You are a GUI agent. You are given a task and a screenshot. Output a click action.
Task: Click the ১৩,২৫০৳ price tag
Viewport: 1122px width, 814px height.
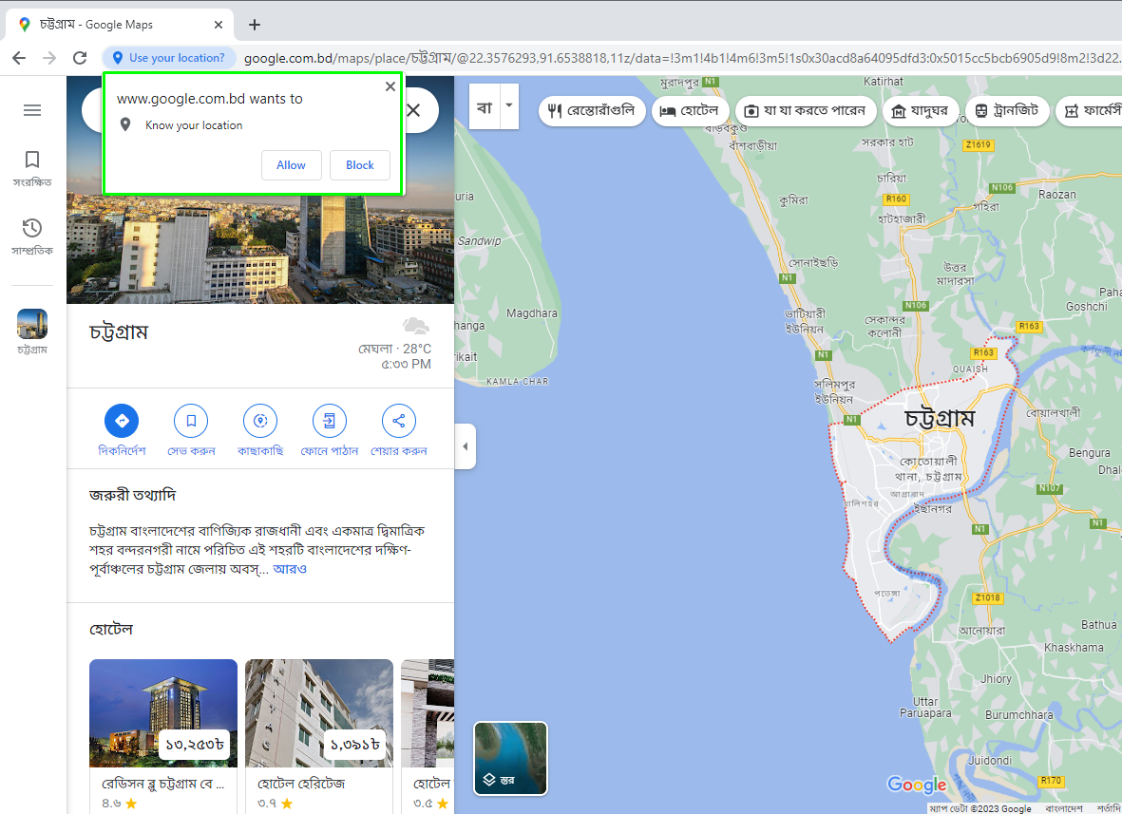pos(195,745)
